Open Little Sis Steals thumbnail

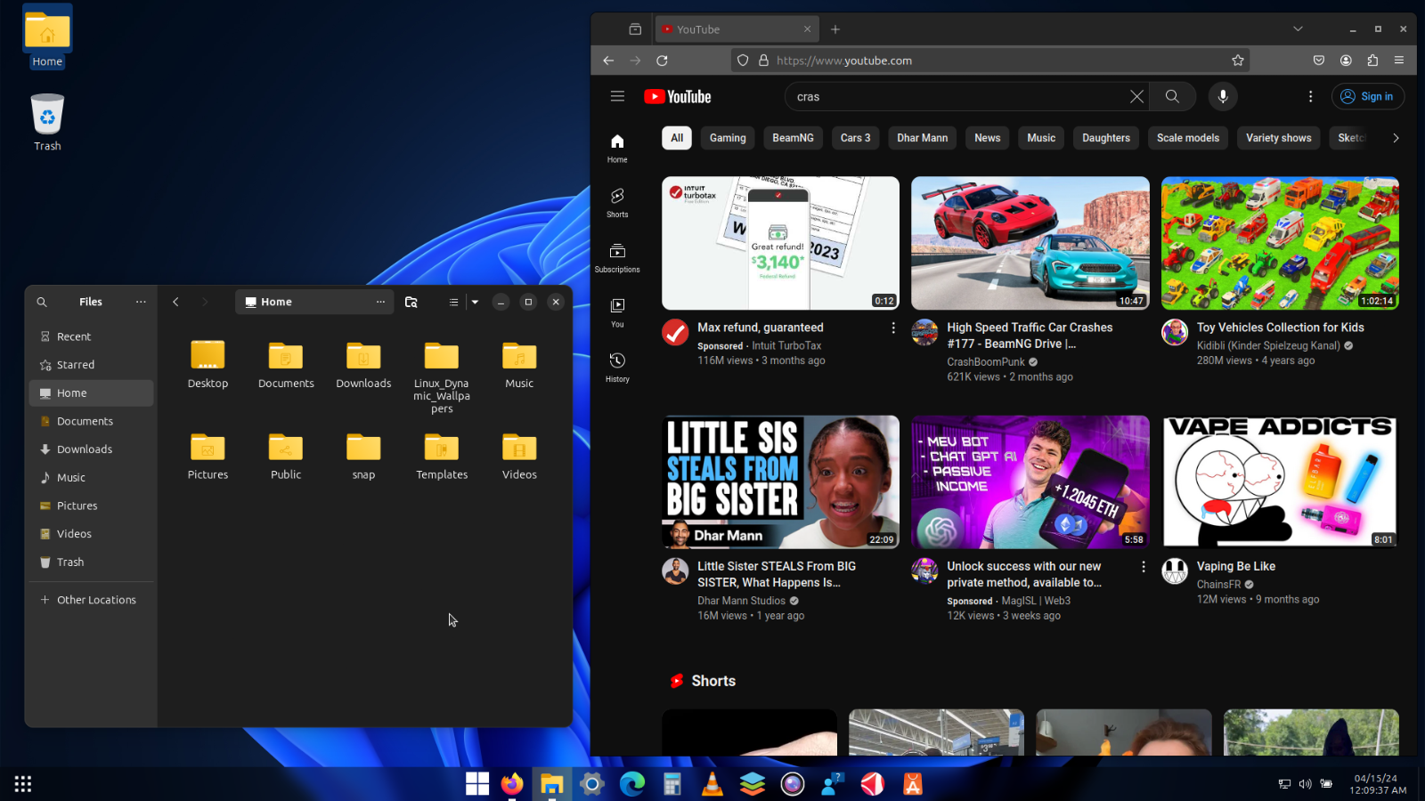click(780, 481)
